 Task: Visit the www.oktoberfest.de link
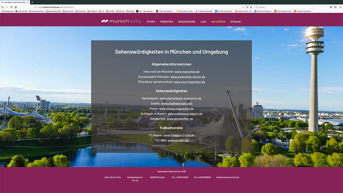(180, 119)
